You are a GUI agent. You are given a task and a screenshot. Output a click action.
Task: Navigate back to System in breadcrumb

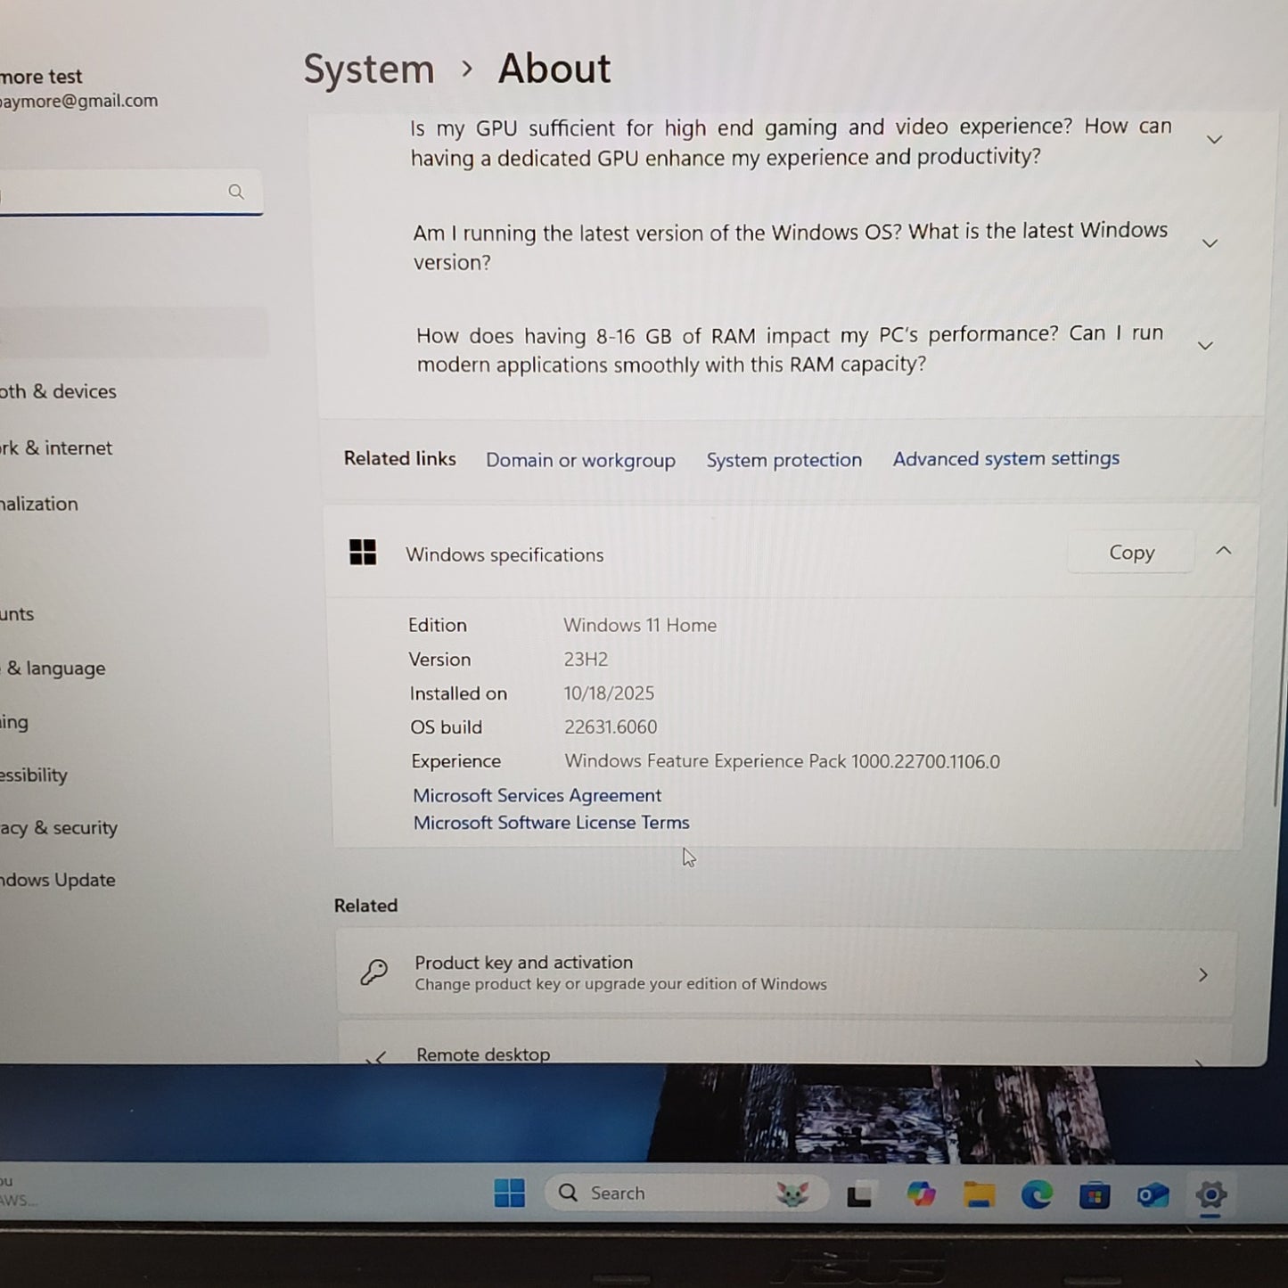[x=369, y=70]
